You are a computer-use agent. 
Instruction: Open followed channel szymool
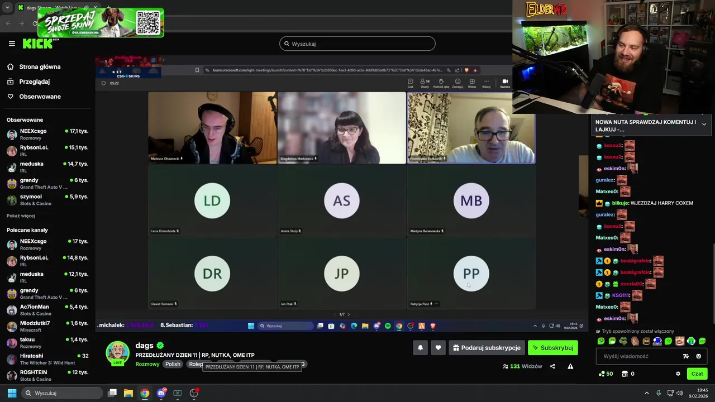[47, 200]
